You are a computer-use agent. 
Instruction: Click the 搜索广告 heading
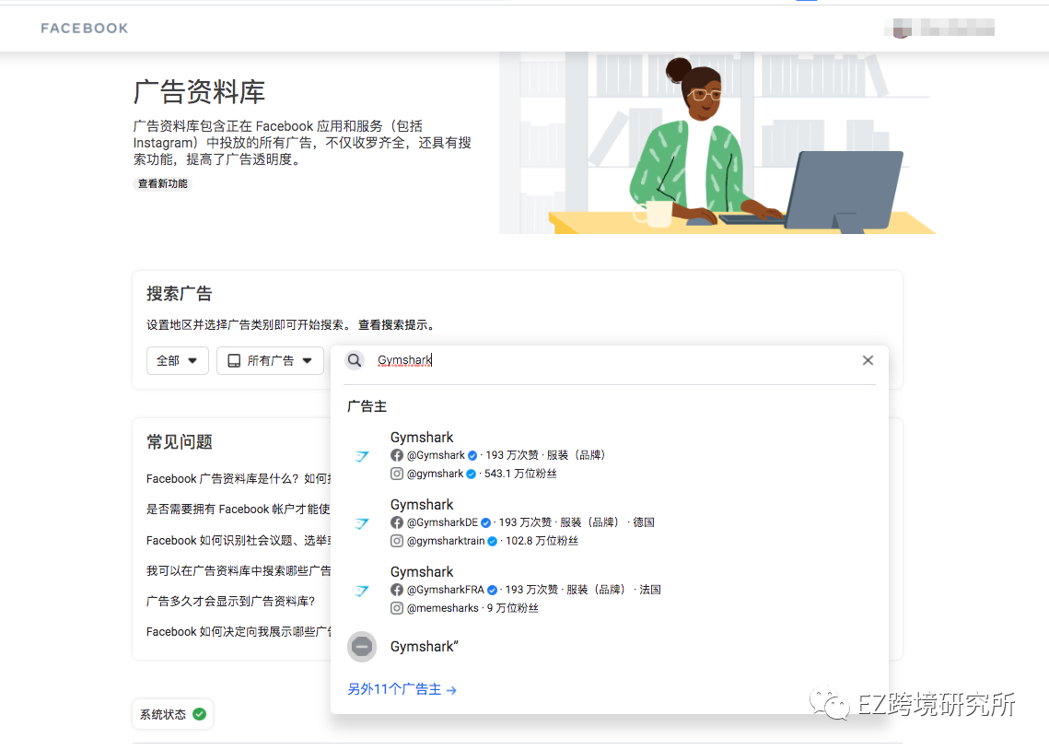click(180, 294)
